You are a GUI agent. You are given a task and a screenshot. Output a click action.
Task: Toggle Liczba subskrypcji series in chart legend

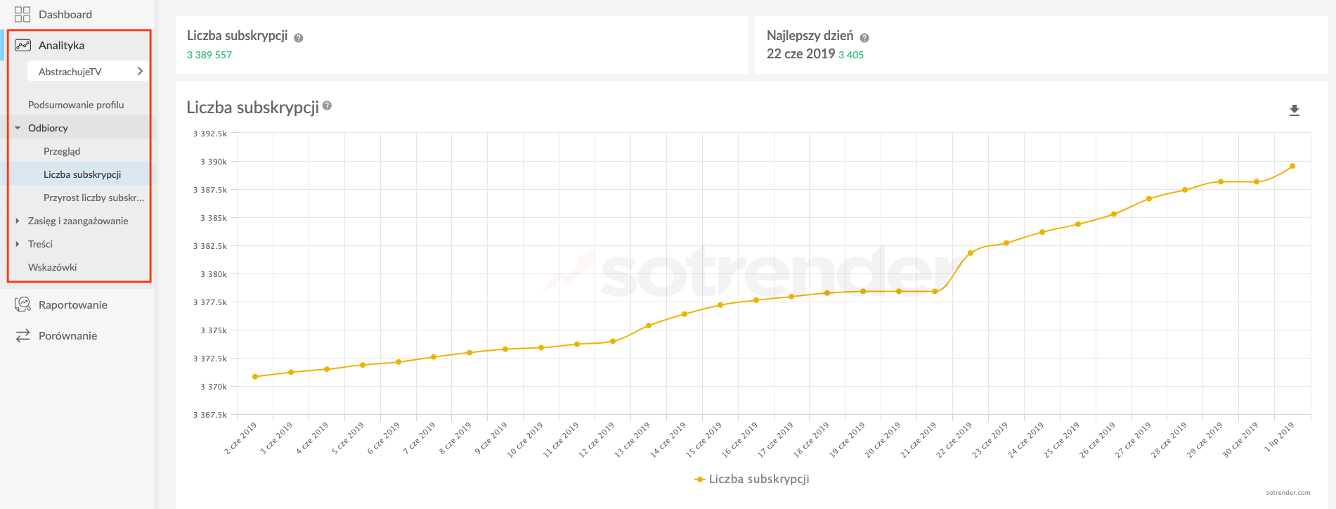pyautogui.click(x=751, y=479)
